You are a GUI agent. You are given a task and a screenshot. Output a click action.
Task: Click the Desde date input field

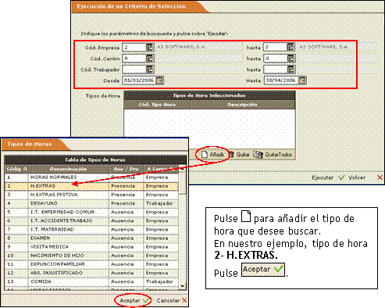139,81
